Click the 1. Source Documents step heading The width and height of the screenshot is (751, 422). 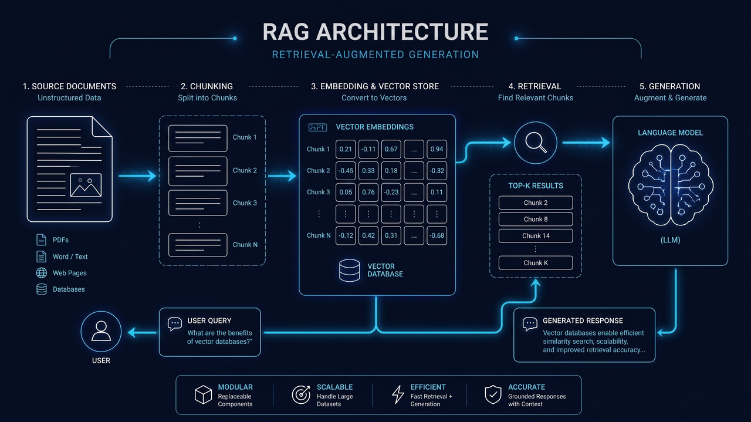69,86
